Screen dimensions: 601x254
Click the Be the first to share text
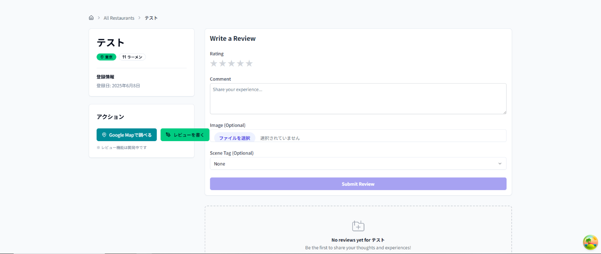tap(358, 248)
